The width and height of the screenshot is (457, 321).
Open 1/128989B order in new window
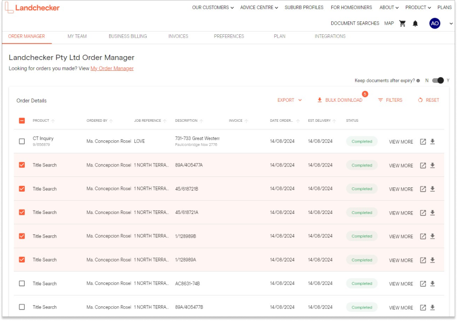[x=423, y=236]
